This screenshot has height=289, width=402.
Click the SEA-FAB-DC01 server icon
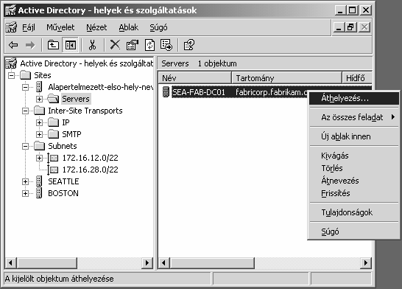166,92
